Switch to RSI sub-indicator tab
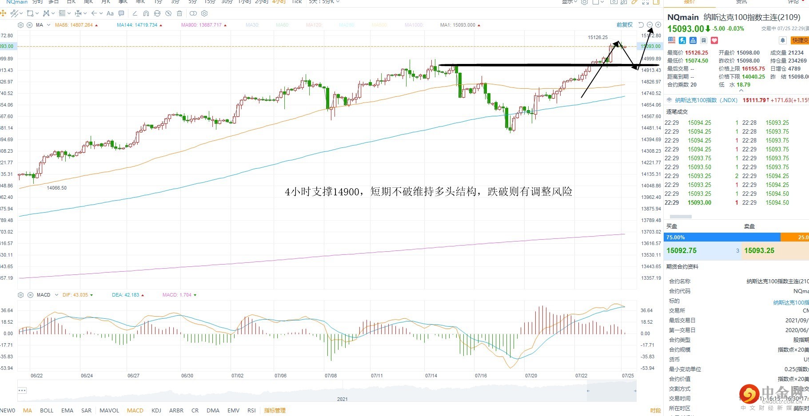Image resolution: width=809 pixels, height=416 pixels. click(251, 411)
